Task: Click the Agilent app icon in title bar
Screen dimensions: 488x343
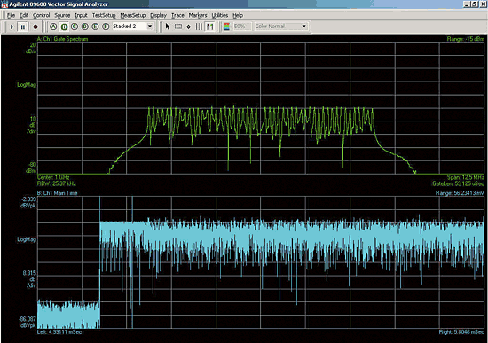Action: [x=4, y=4]
